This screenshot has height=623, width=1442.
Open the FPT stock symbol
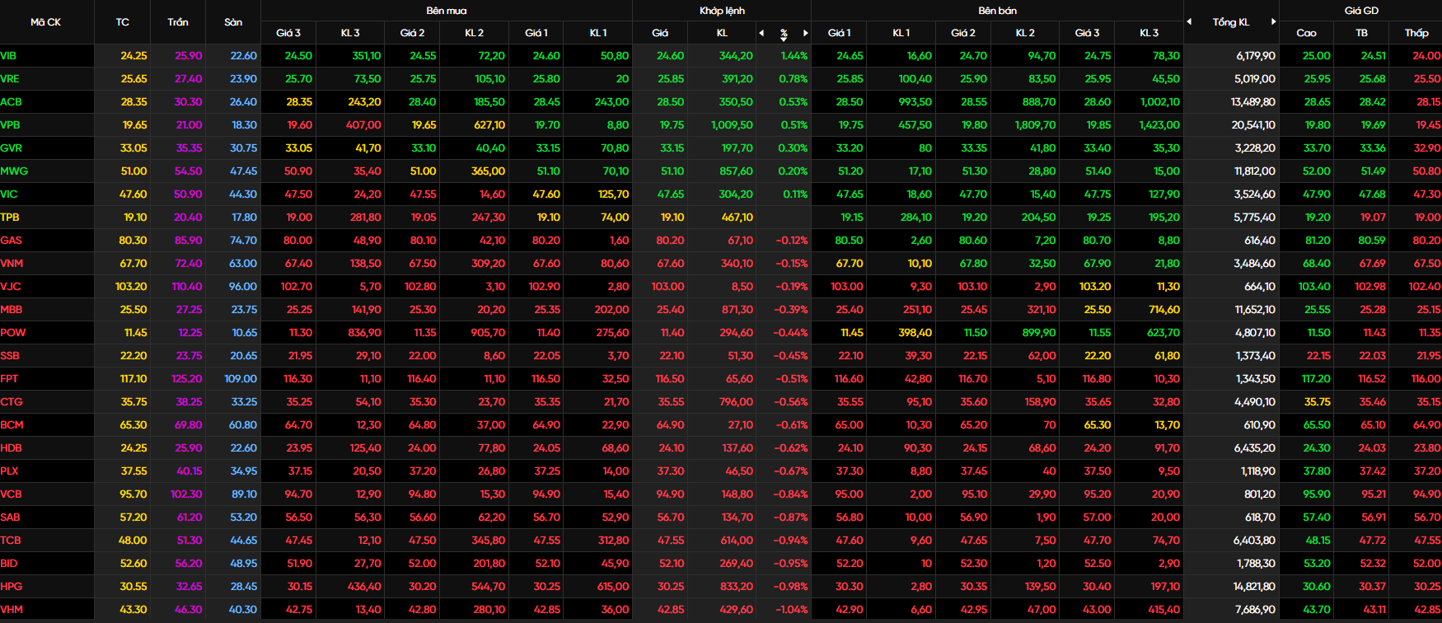pyautogui.click(x=9, y=379)
